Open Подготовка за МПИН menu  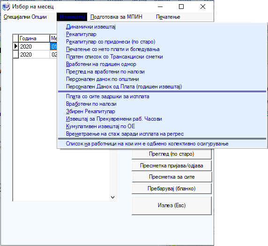coord(116,17)
